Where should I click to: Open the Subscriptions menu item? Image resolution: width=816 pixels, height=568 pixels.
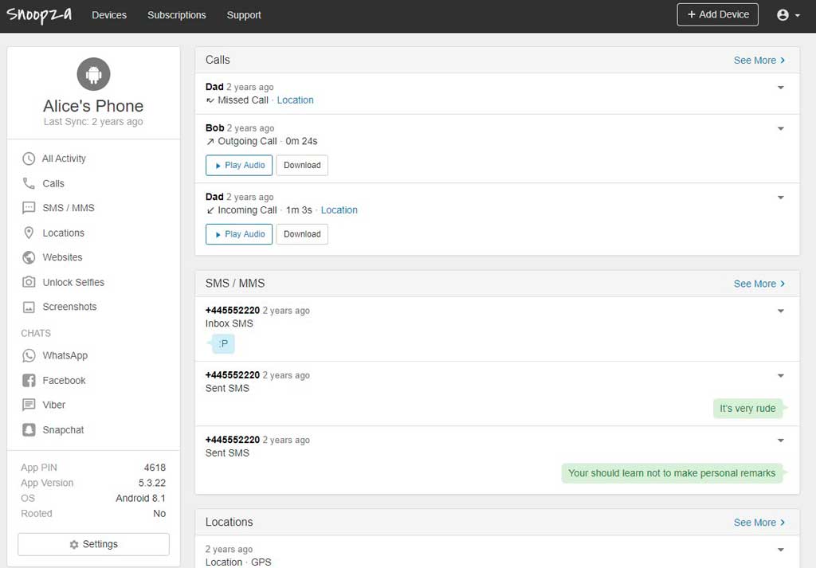pyautogui.click(x=176, y=15)
